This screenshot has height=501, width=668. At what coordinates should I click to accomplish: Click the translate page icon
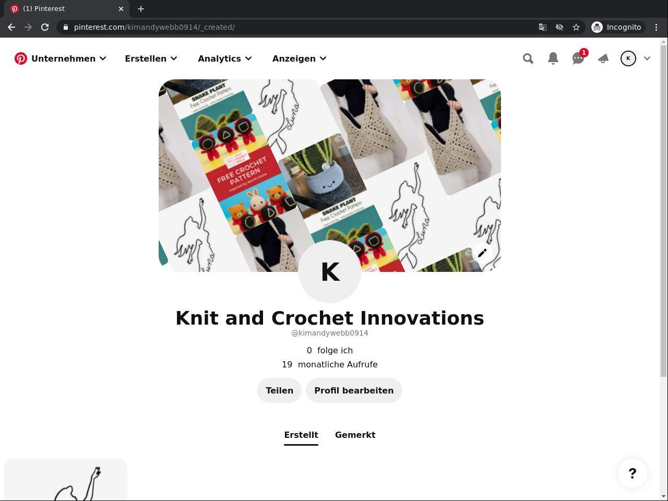543,27
